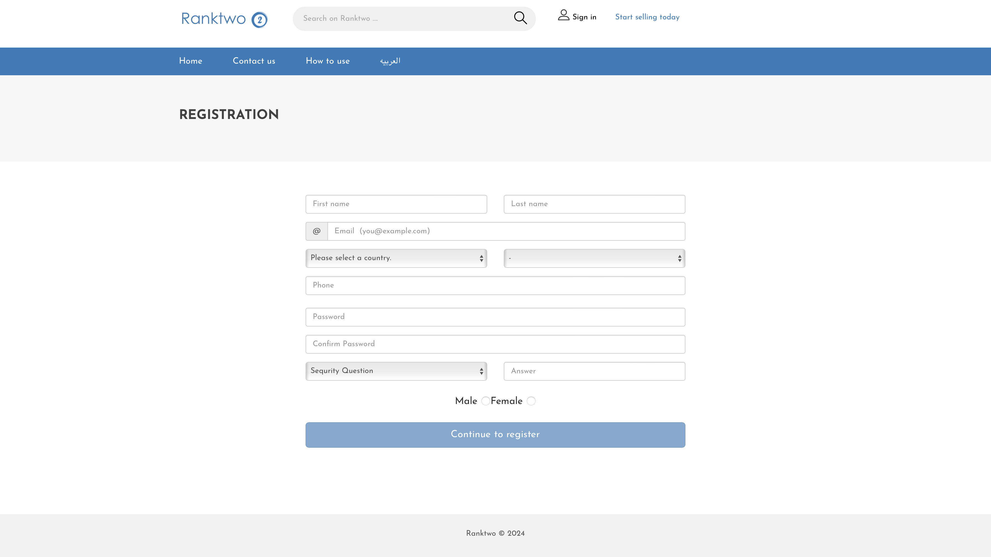This screenshot has height=557, width=991.
Task: Click the Last name field
Action: pos(594,204)
